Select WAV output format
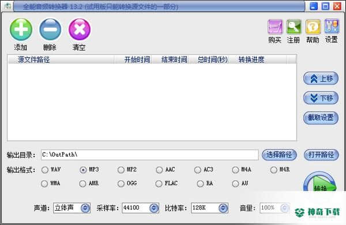This screenshot has height=225, width=346. click(44, 170)
